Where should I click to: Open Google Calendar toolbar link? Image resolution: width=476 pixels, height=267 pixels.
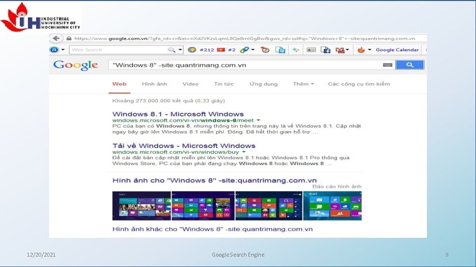(x=397, y=49)
